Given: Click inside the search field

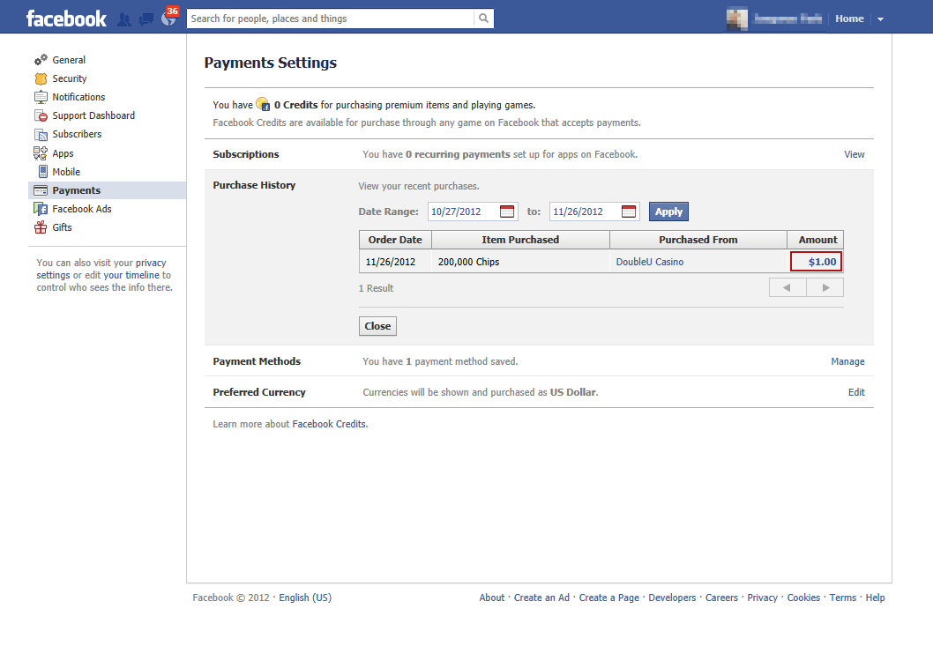Looking at the screenshot, I should (330, 19).
